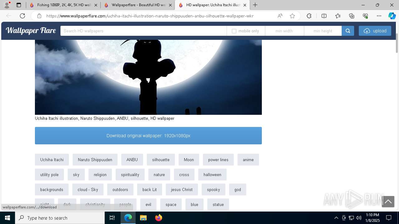This screenshot has height=224, width=399.
Task: Click the min width field
Action: (x=284, y=31)
